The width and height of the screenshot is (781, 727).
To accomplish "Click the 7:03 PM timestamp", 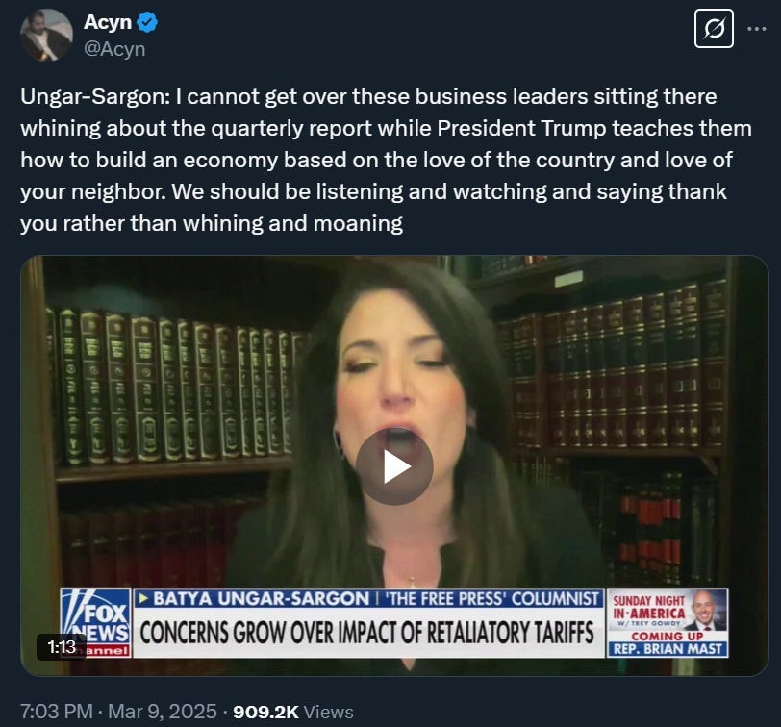I will pos(57,711).
